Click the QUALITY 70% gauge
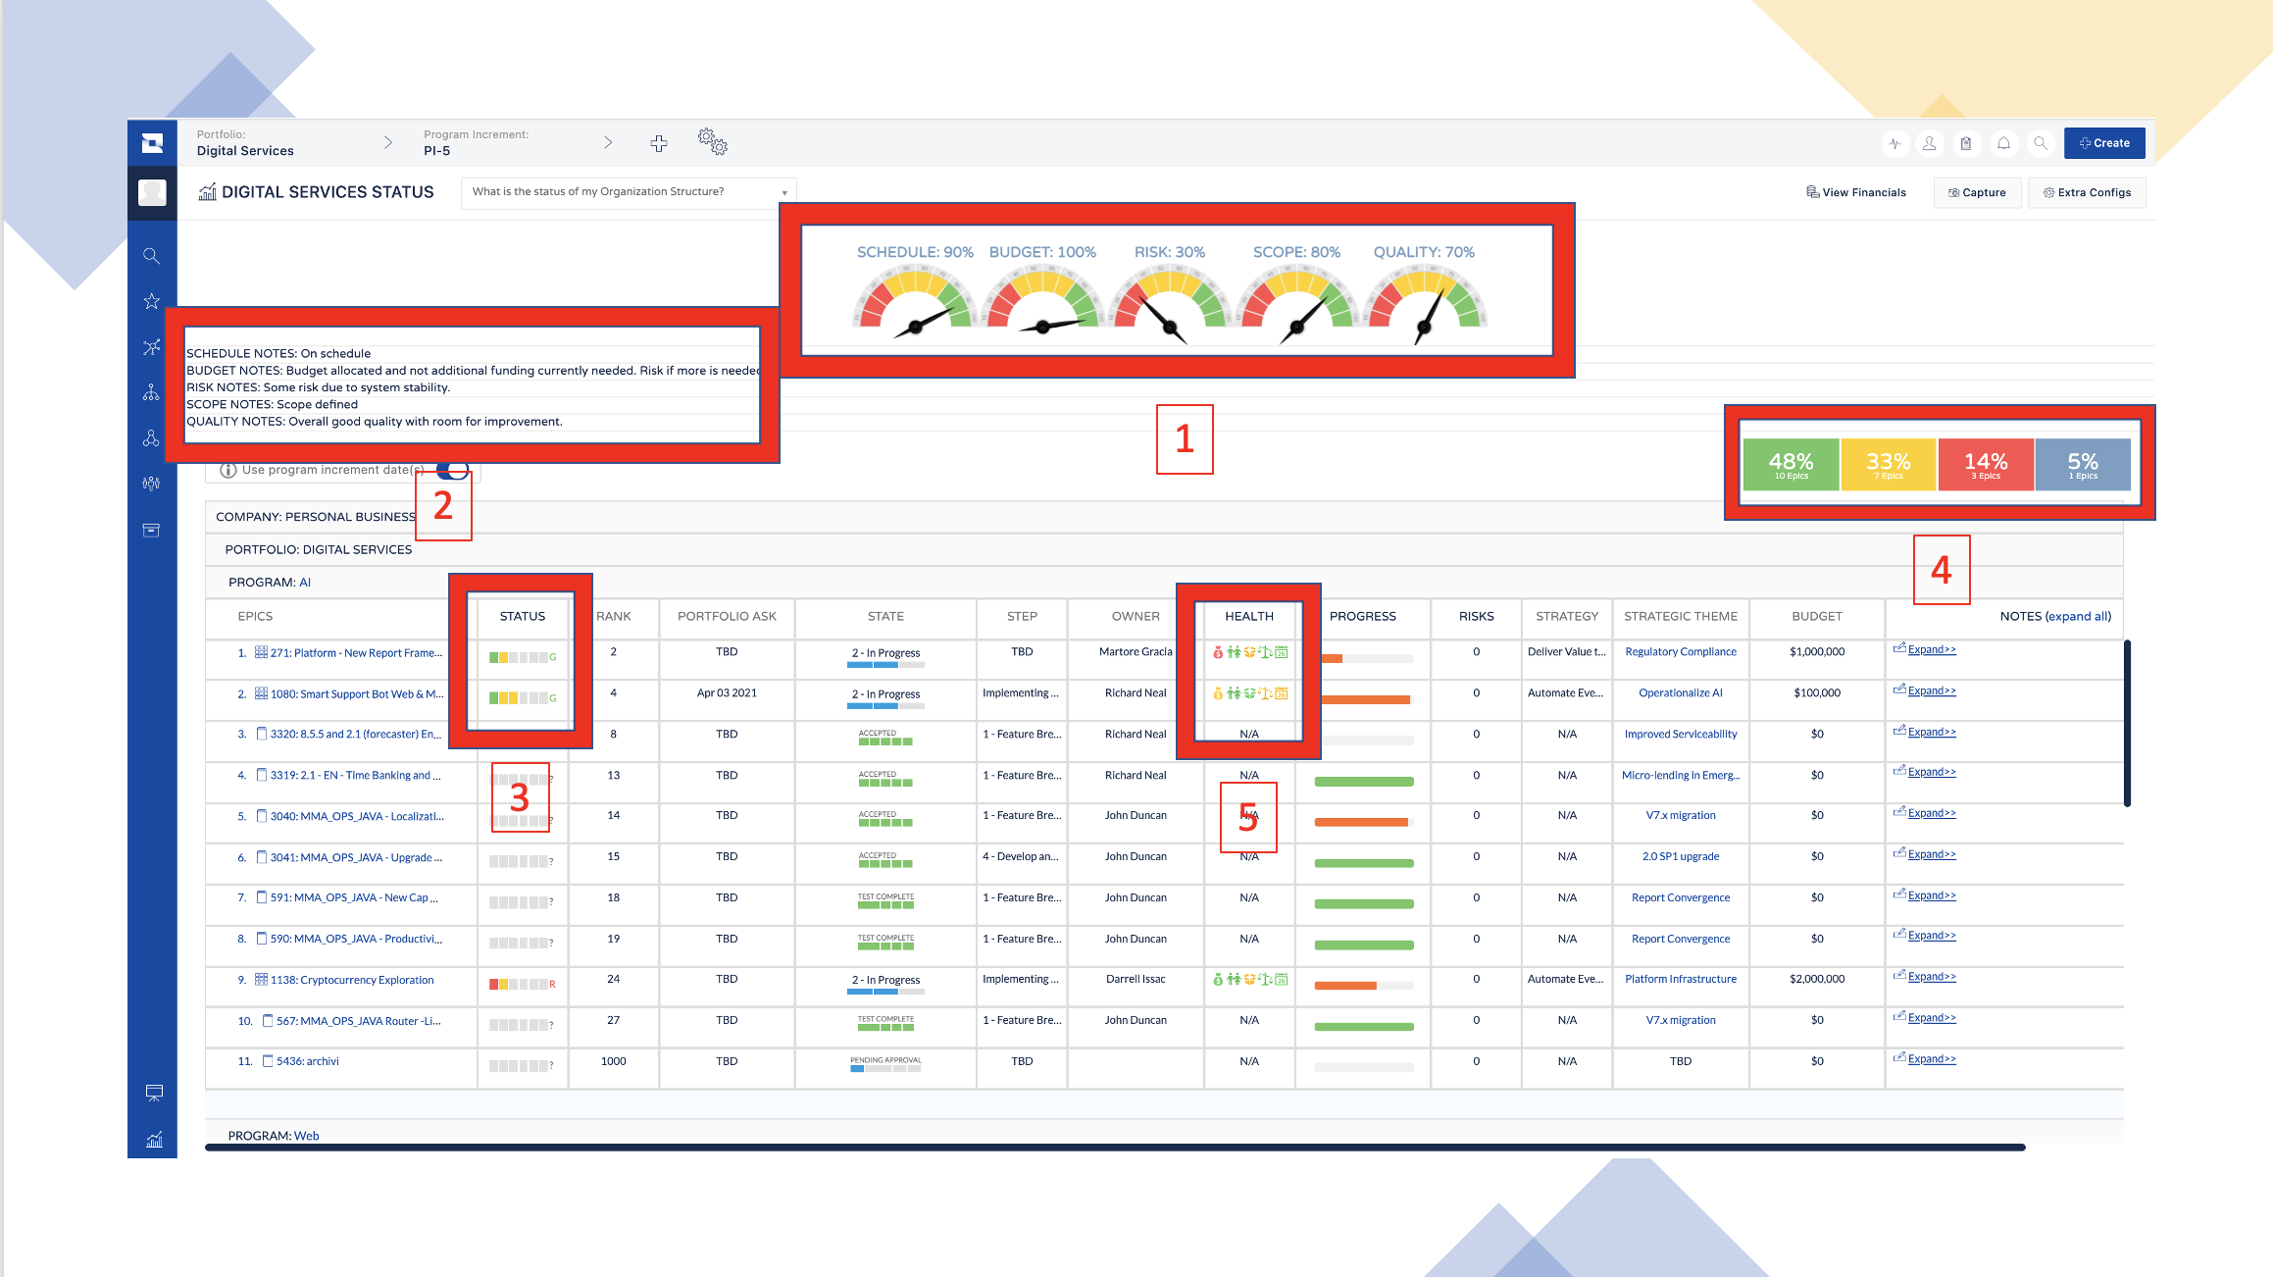Screen dimensions: 2273x1277 pos(1425,303)
